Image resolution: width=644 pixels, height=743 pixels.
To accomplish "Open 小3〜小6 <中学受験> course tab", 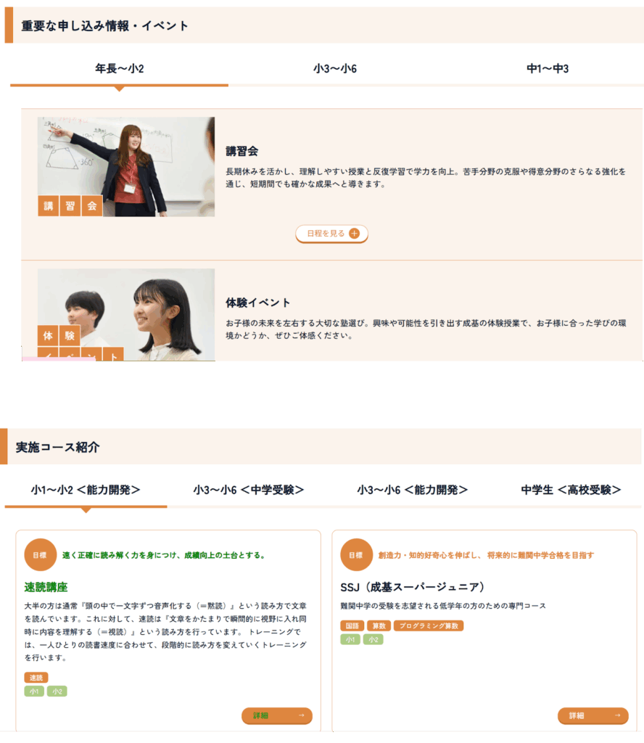I will coord(249,490).
